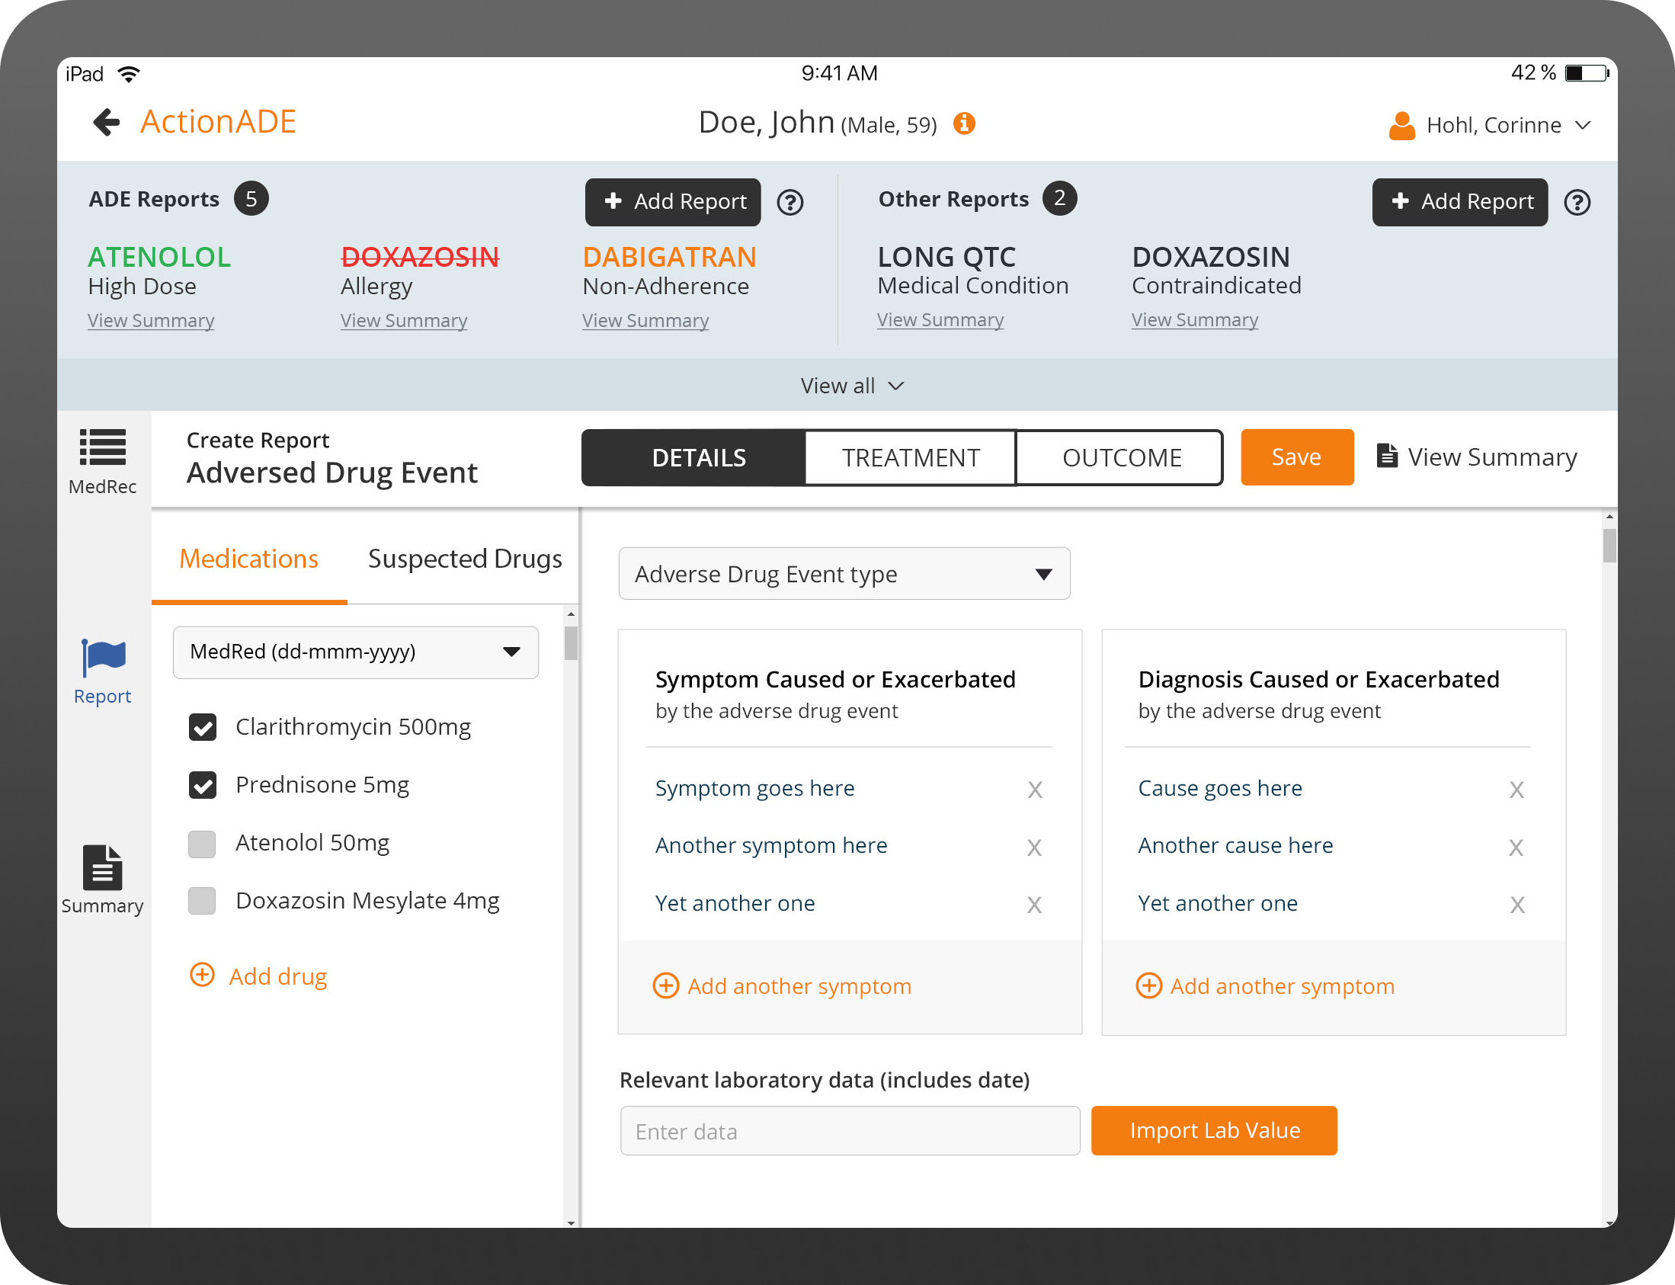This screenshot has height=1285, width=1675.
Task: Switch to the OUTCOME tab
Action: pos(1121,457)
